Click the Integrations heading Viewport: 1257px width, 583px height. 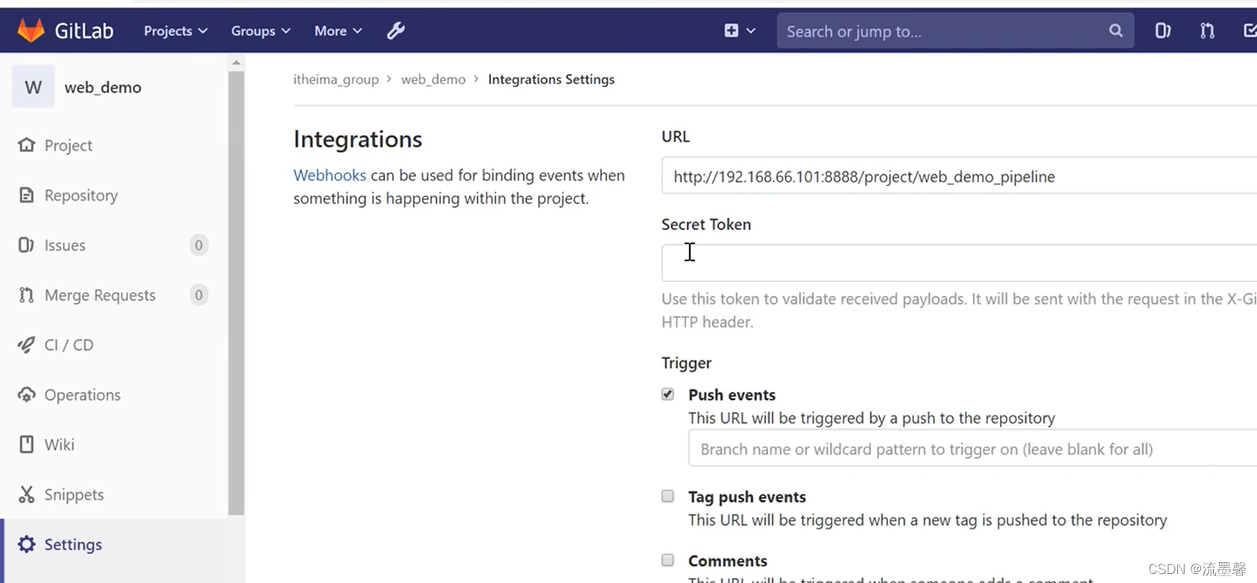point(358,139)
